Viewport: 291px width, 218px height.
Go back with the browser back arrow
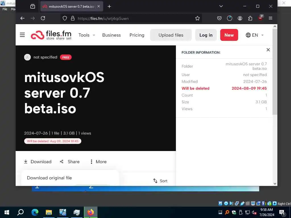tap(22, 18)
